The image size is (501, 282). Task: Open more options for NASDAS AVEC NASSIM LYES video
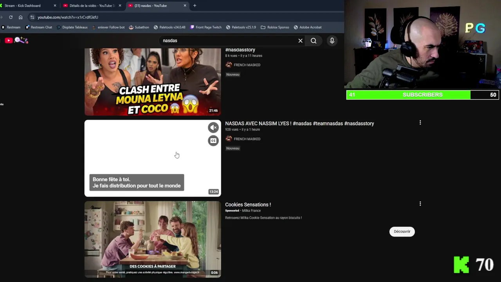pyautogui.click(x=420, y=123)
